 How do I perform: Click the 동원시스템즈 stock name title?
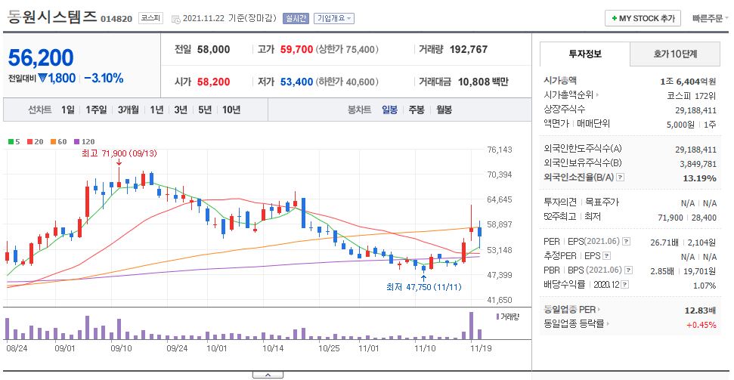(51, 17)
